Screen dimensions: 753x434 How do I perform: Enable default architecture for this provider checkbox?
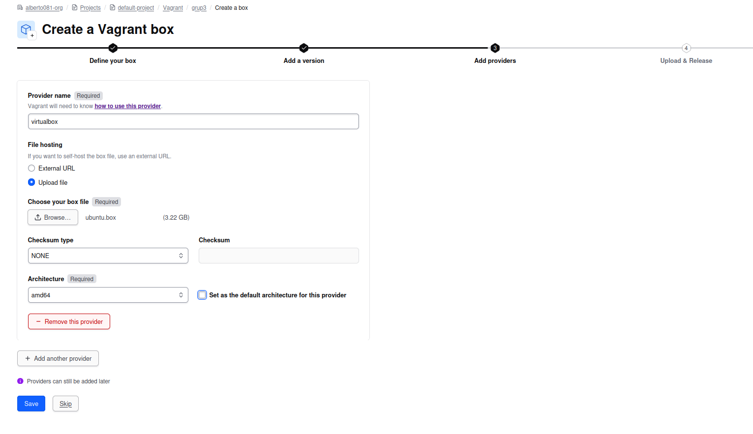point(202,295)
